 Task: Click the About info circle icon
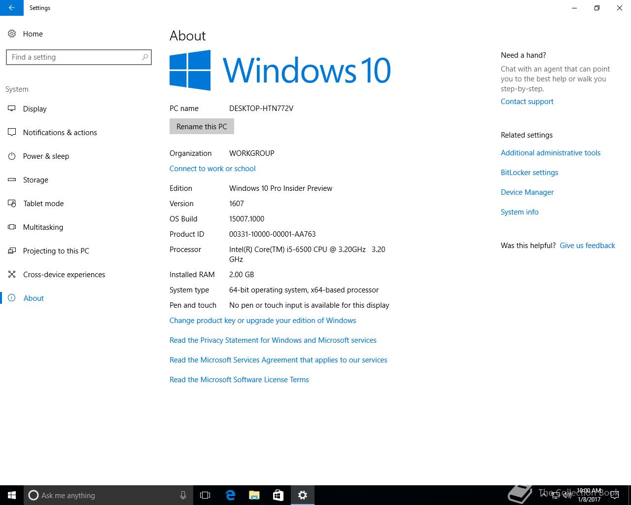(x=12, y=298)
